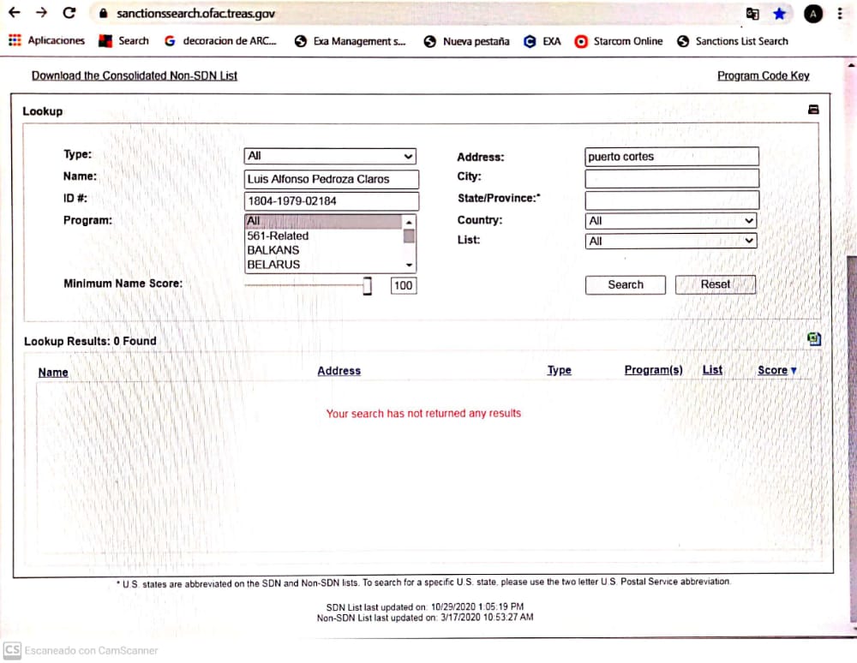
Task: Reload the page with refresh icon
Action: 69,14
